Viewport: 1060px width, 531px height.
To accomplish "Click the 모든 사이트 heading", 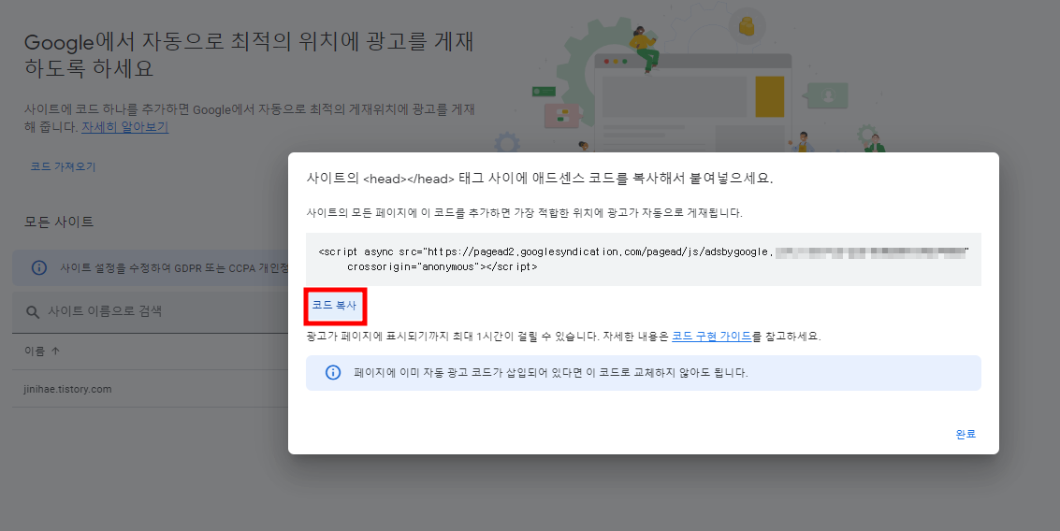I will click(59, 222).
